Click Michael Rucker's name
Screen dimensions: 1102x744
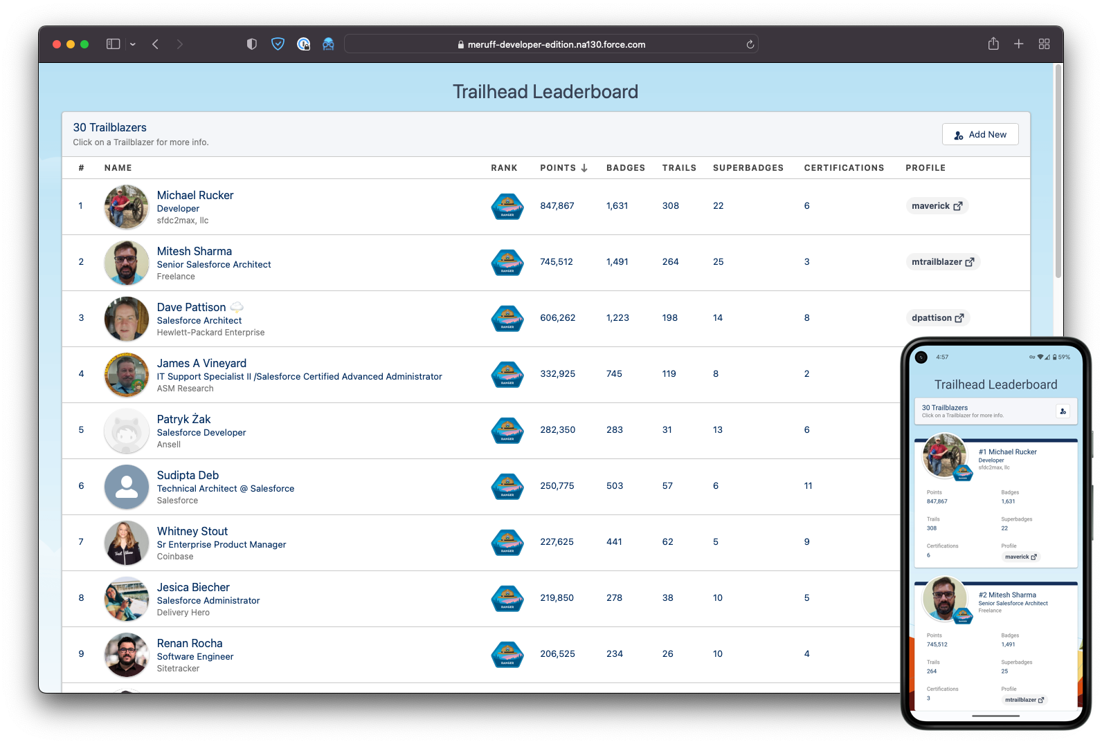195,195
